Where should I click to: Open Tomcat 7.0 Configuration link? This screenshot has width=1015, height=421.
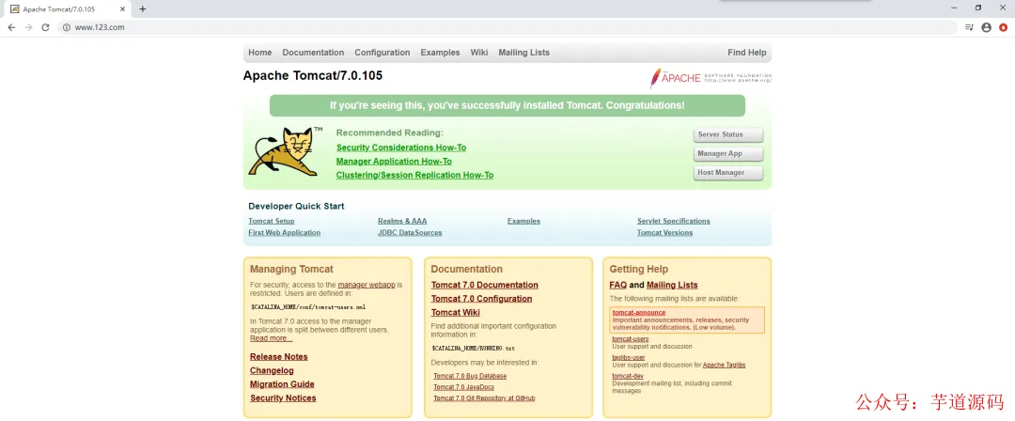pos(481,299)
